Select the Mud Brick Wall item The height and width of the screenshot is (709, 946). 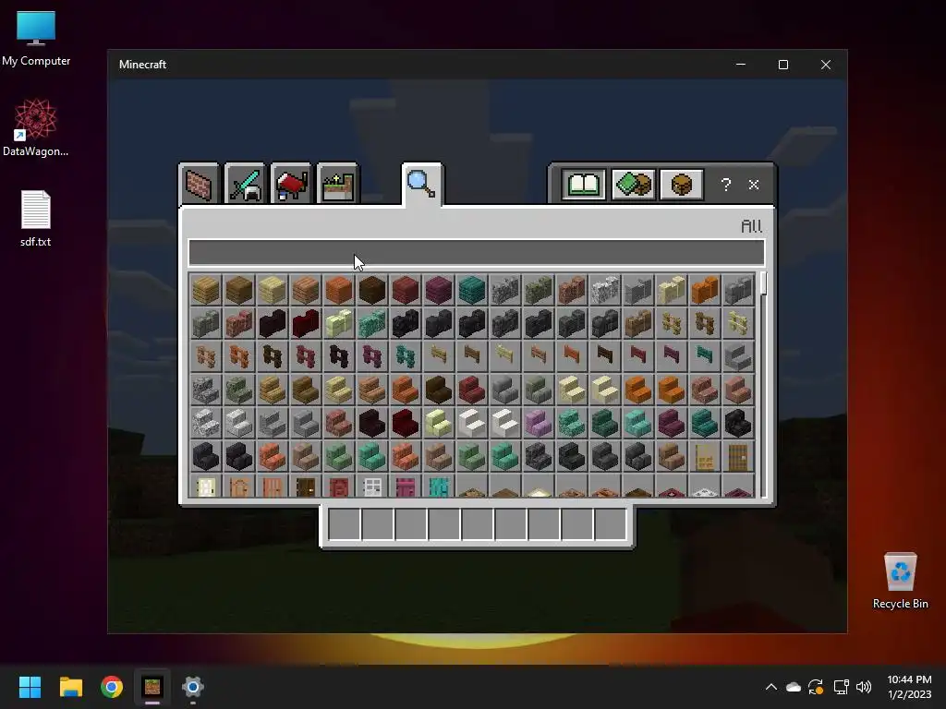coord(637,323)
